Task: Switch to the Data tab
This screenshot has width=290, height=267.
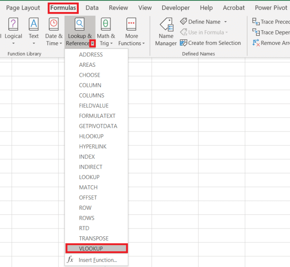Action: (92, 8)
